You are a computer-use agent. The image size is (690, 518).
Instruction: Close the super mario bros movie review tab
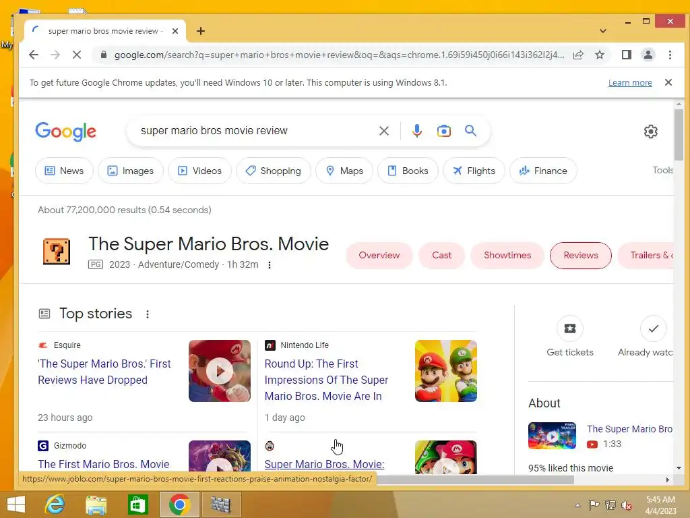(x=175, y=31)
